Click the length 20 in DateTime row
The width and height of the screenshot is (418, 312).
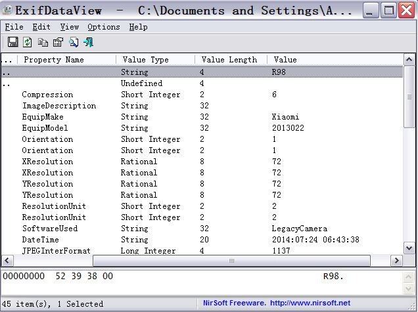pyautogui.click(x=204, y=240)
